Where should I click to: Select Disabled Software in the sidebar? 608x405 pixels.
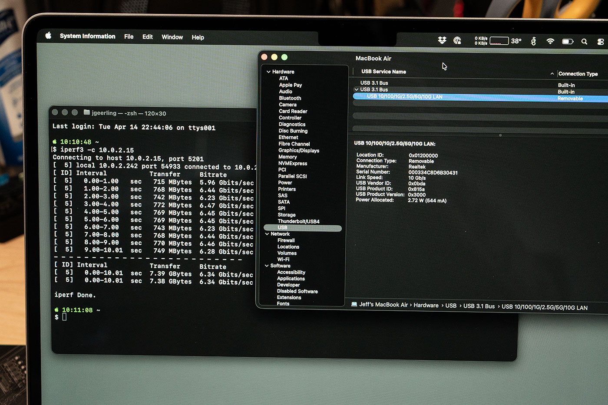297,291
